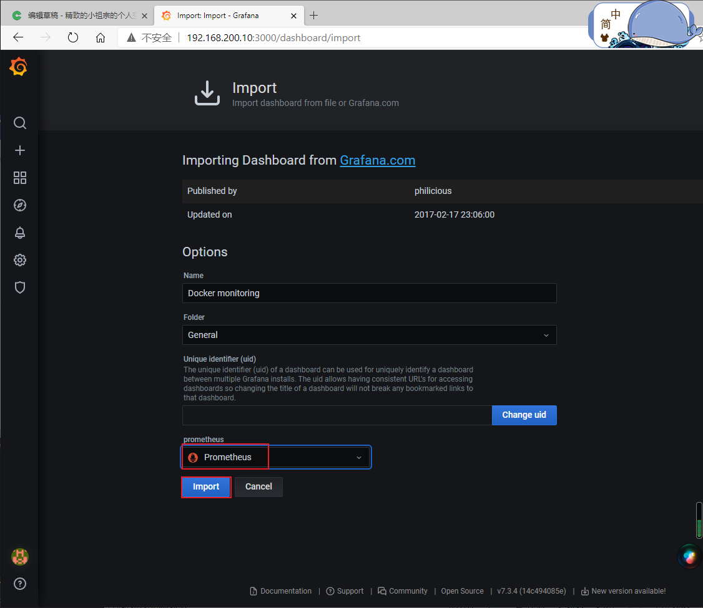The image size is (703, 608).
Task: Expand the Folder General dropdown
Action: tap(370, 335)
